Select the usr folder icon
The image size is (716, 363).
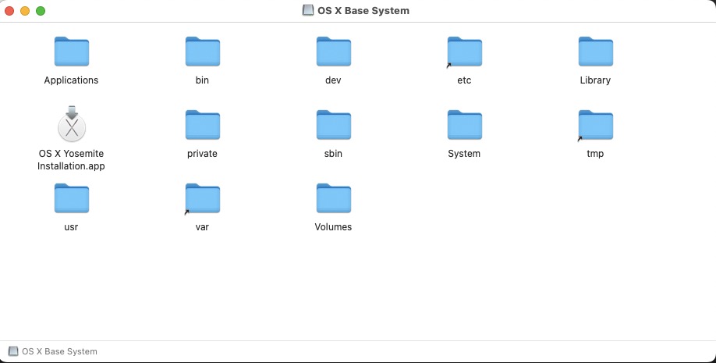[x=71, y=198]
